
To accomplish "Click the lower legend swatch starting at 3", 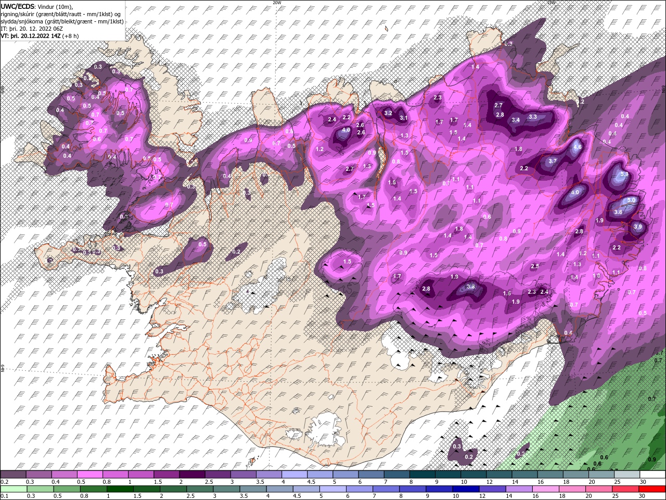I will tap(226, 489).
